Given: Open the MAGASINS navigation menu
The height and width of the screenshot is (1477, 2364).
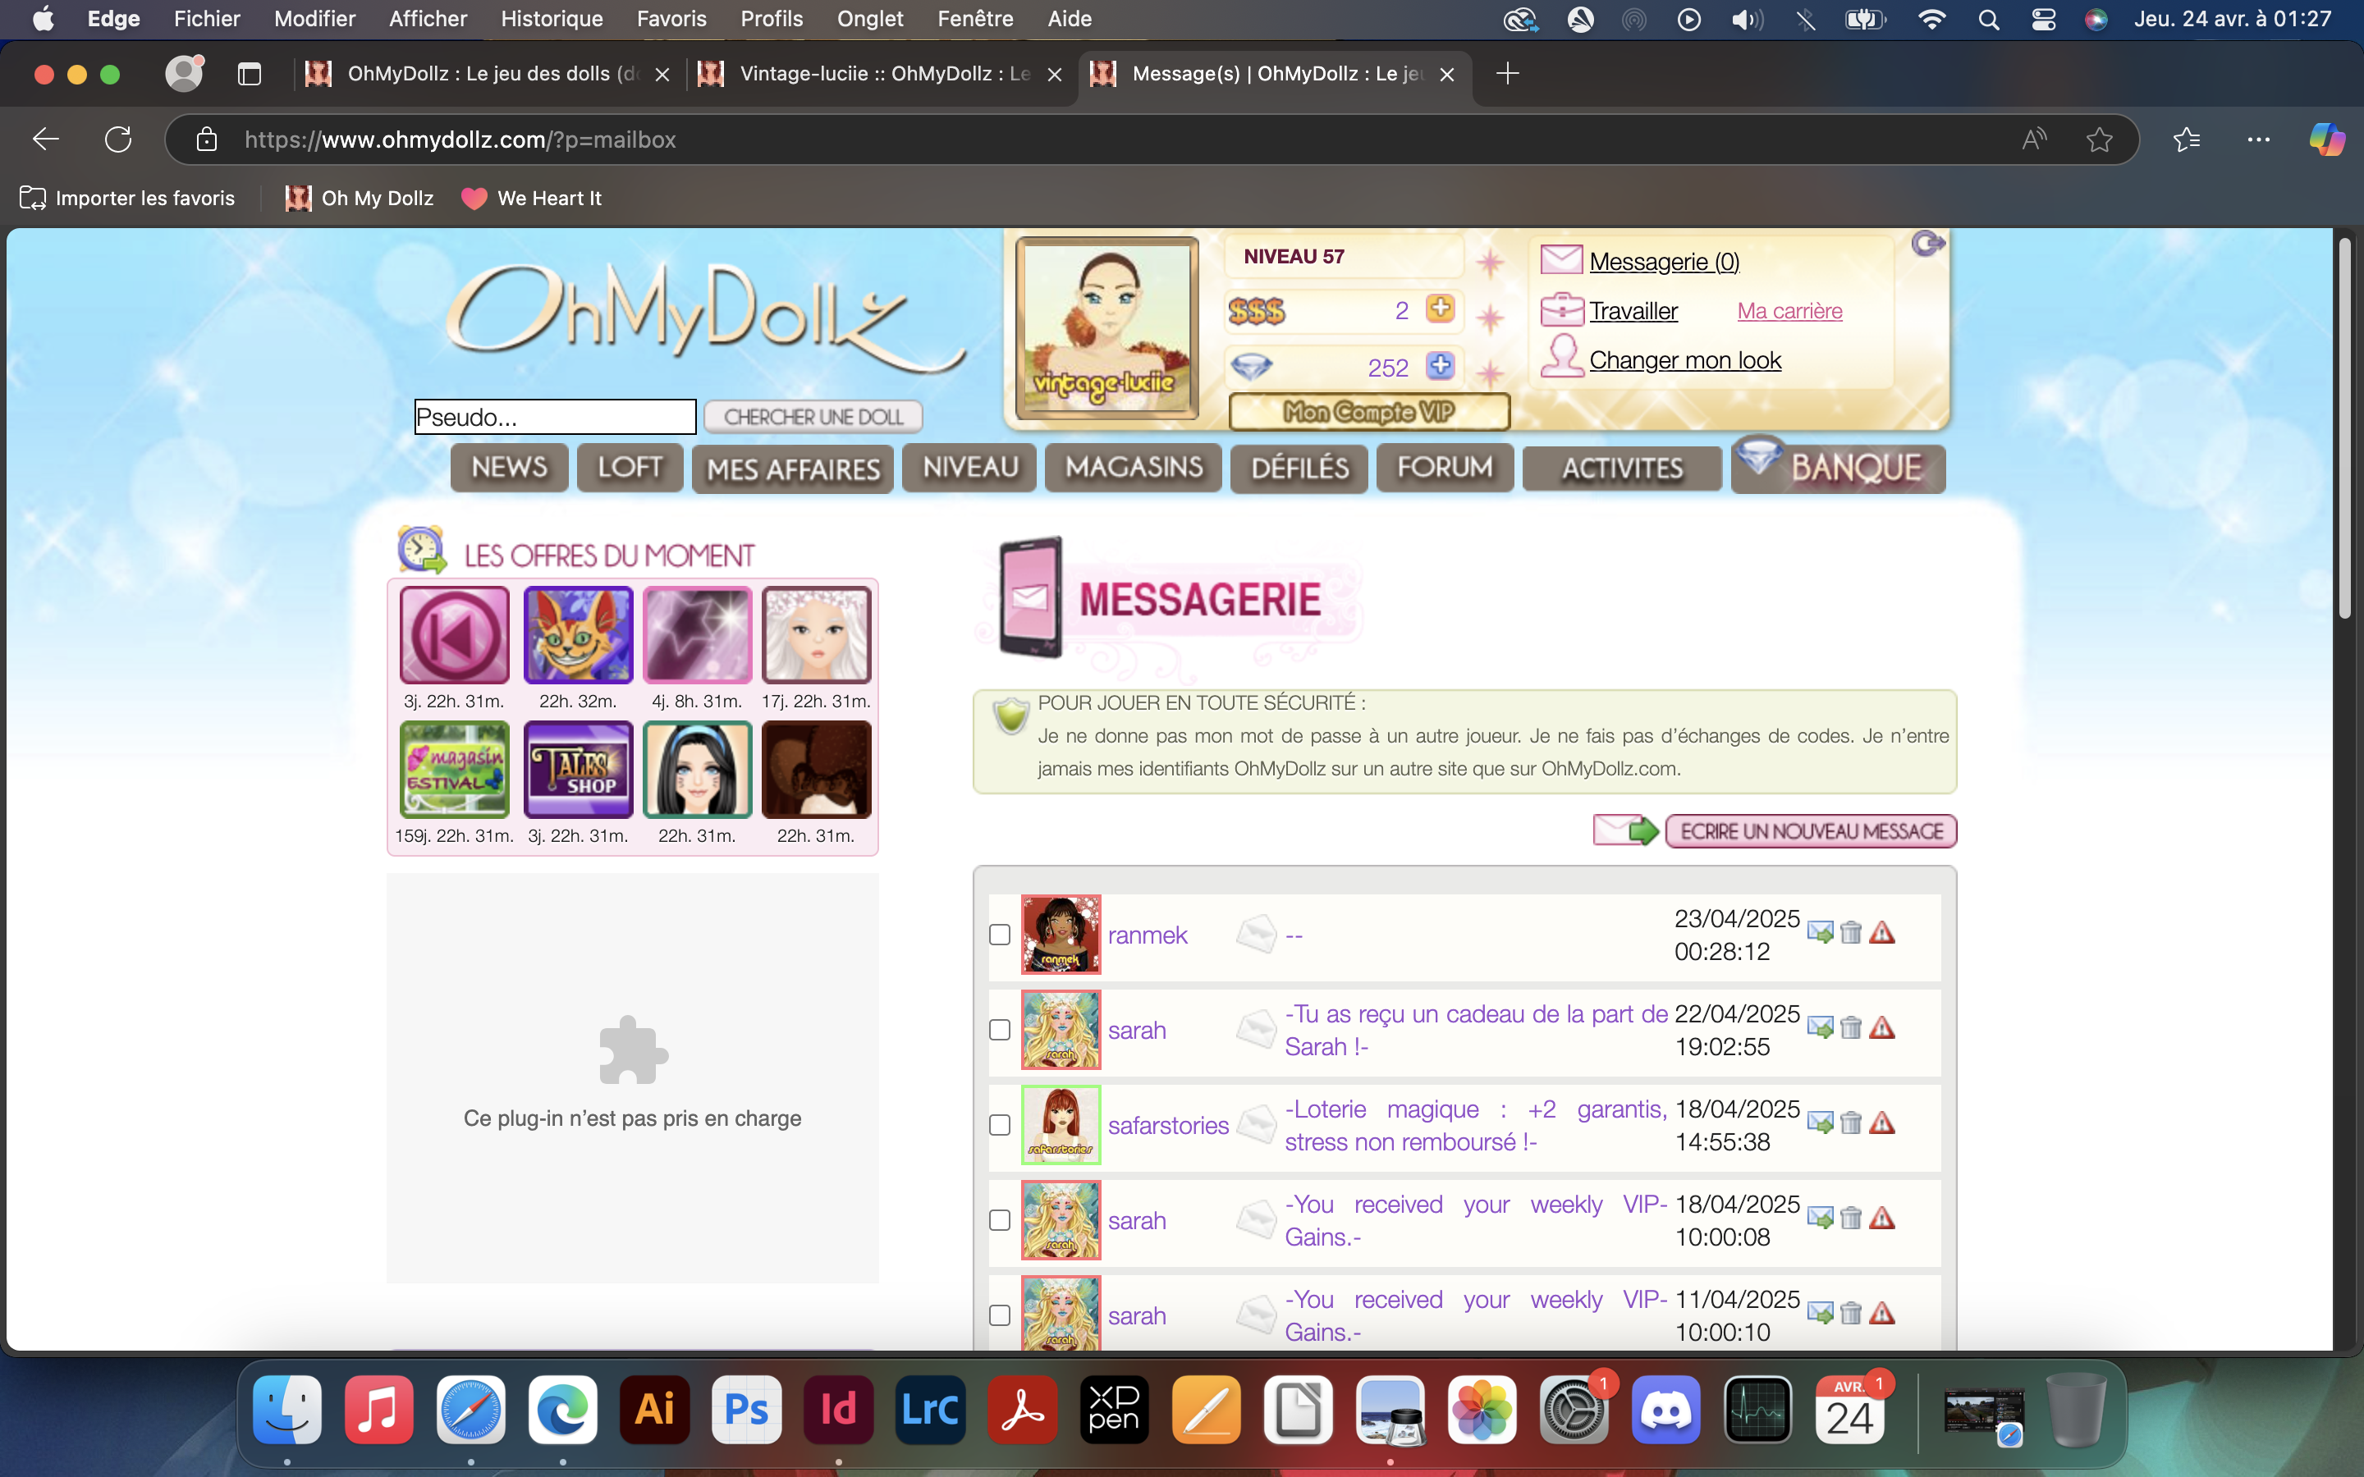Looking at the screenshot, I should click(x=1133, y=468).
